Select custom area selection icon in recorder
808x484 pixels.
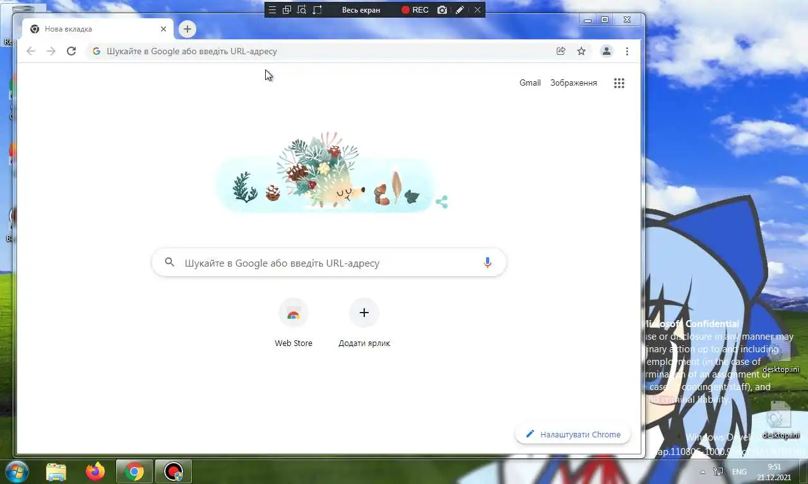[x=318, y=10]
